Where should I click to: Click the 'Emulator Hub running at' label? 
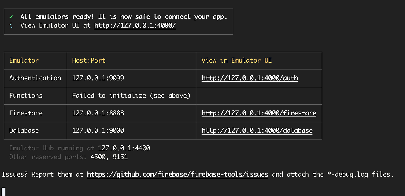coord(52,148)
